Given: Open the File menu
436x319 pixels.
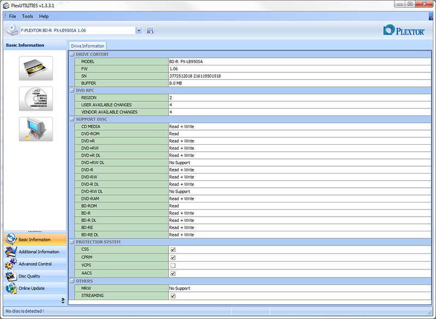Looking at the screenshot, I should point(13,16).
